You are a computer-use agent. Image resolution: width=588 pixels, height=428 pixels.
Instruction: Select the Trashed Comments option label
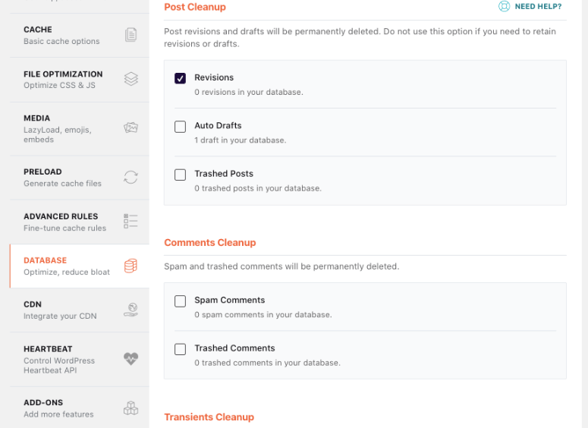pyautogui.click(x=234, y=348)
